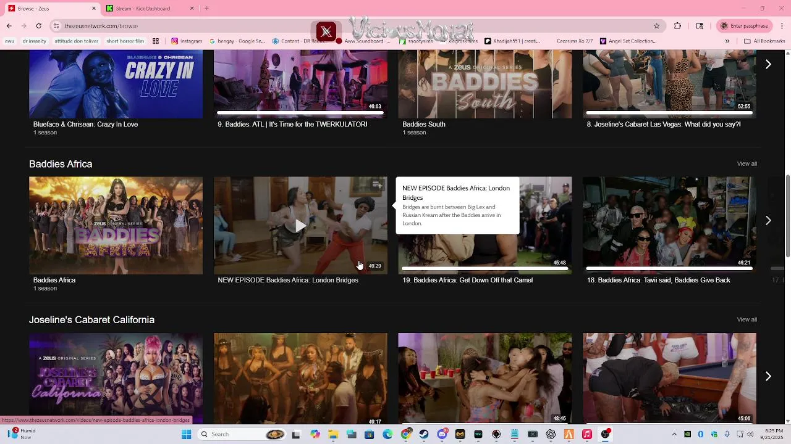Open the Baddies Africa series poster
Viewport: 791px width, 444px height.
[116, 226]
